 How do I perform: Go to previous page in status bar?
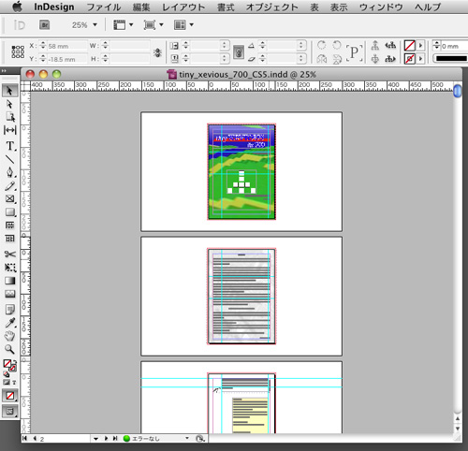point(35,438)
